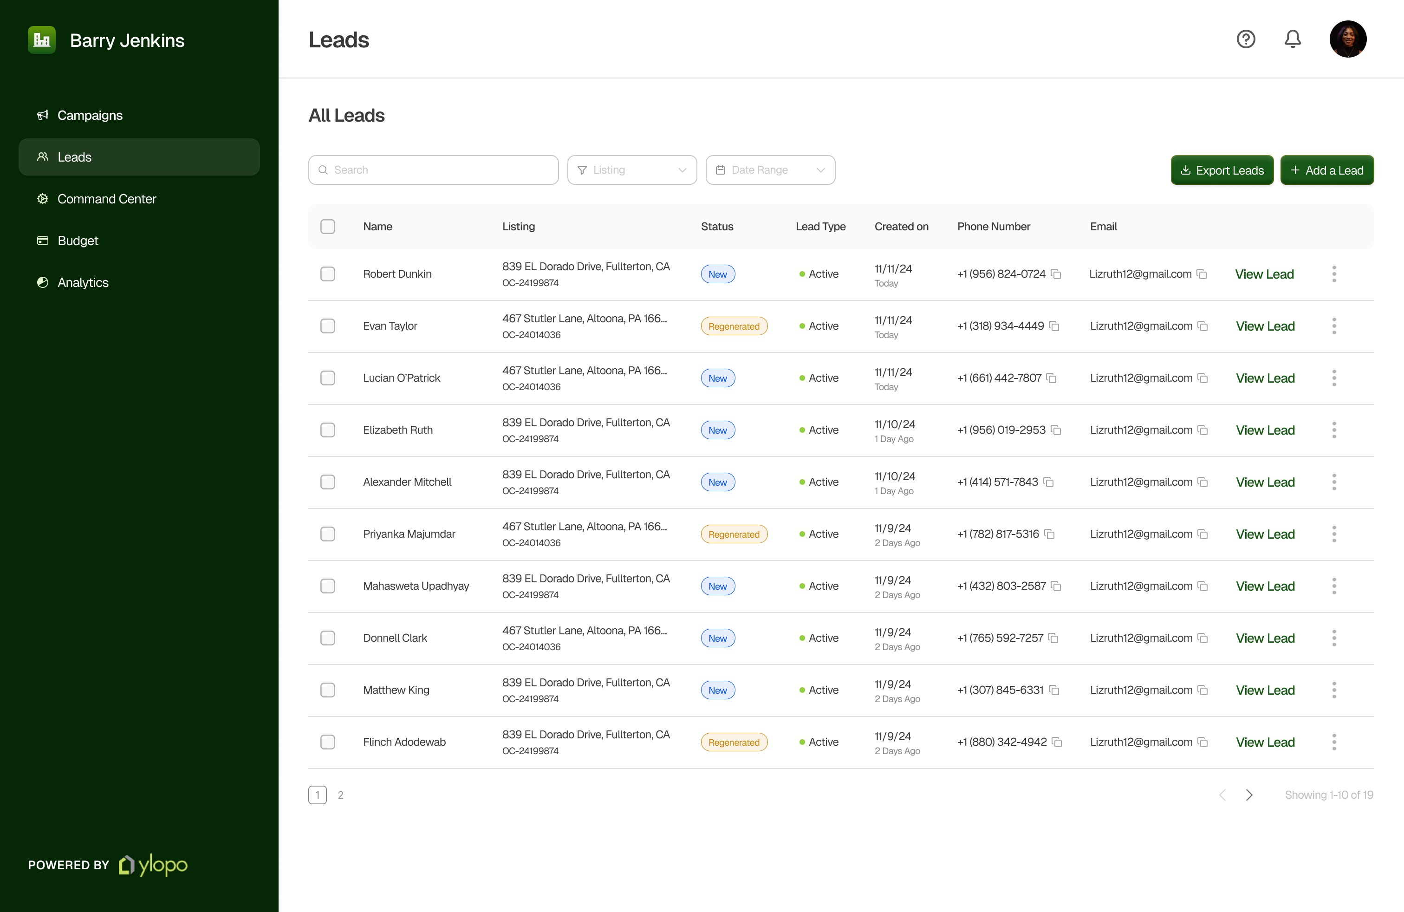Image resolution: width=1404 pixels, height=912 pixels.
Task: Expand the Listing filter dropdown
Action: 632,170
